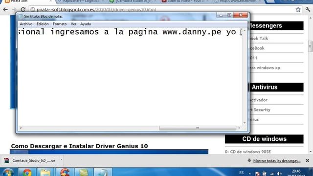Screen dimensions: 313x176
Task: Switch to the Sube tu video YouTube tab
Action: tap(186, 1)
